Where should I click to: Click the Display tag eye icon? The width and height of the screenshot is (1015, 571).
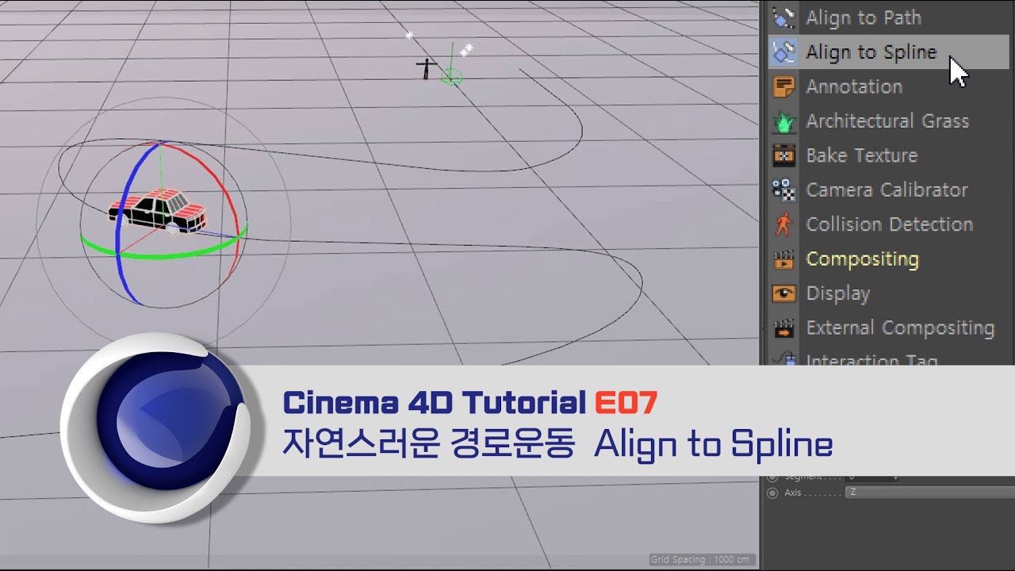coord(783,293)
